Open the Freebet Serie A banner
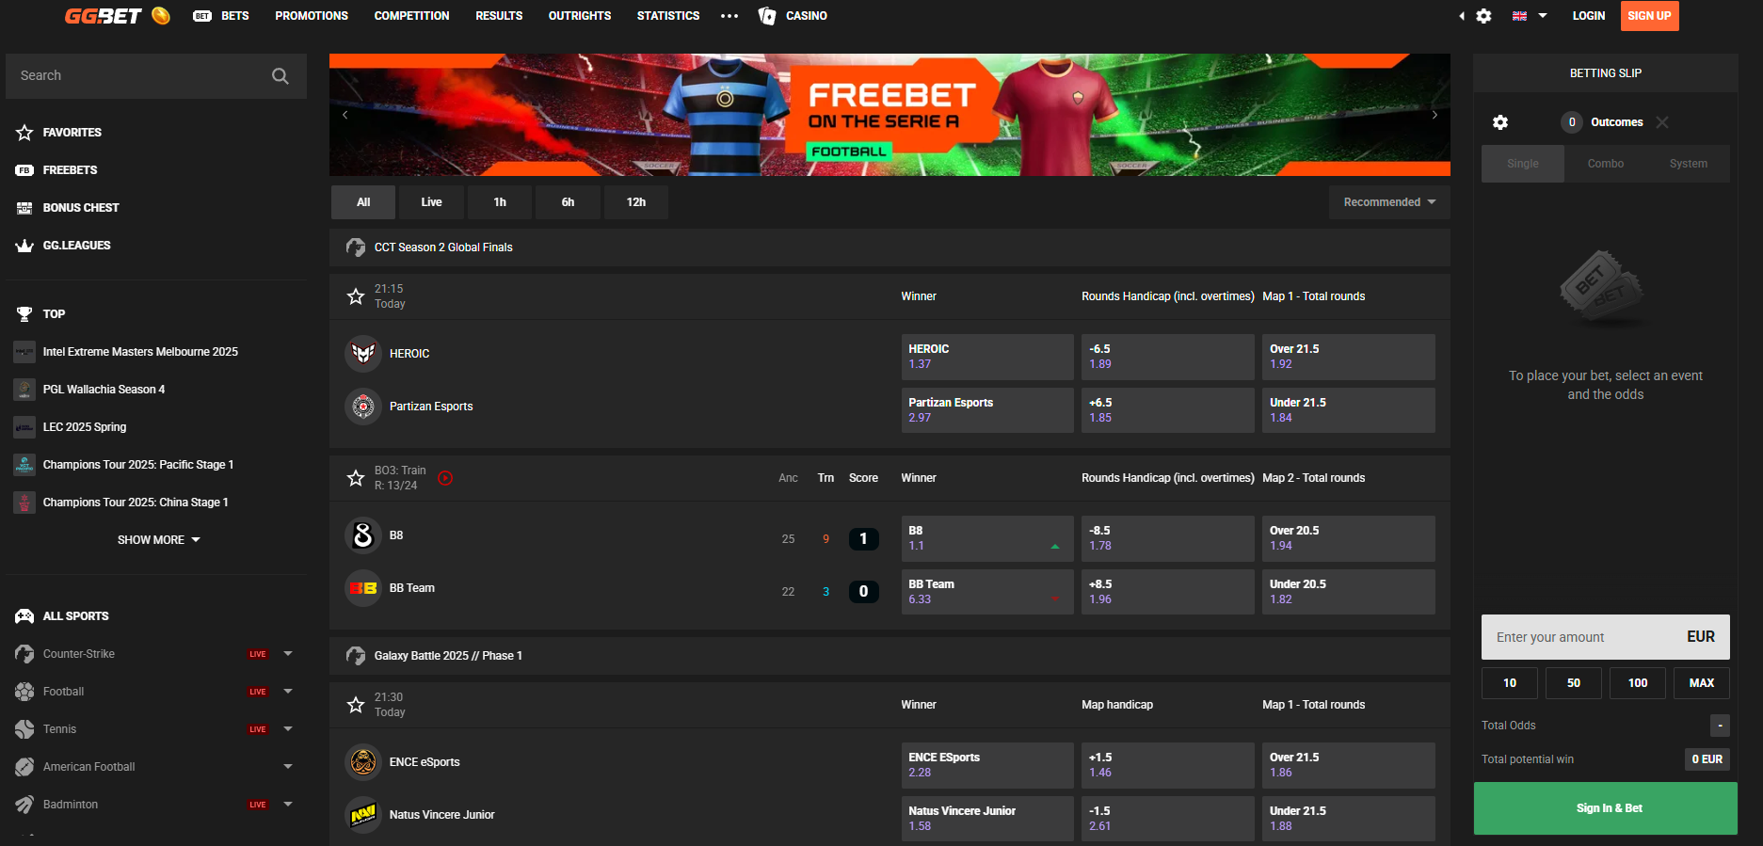This screenshot has width=1763, height=846. point(890,115)
